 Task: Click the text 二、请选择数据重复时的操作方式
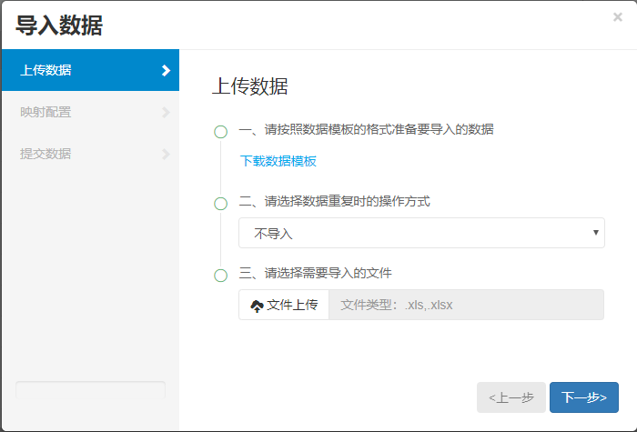point(334,201)
